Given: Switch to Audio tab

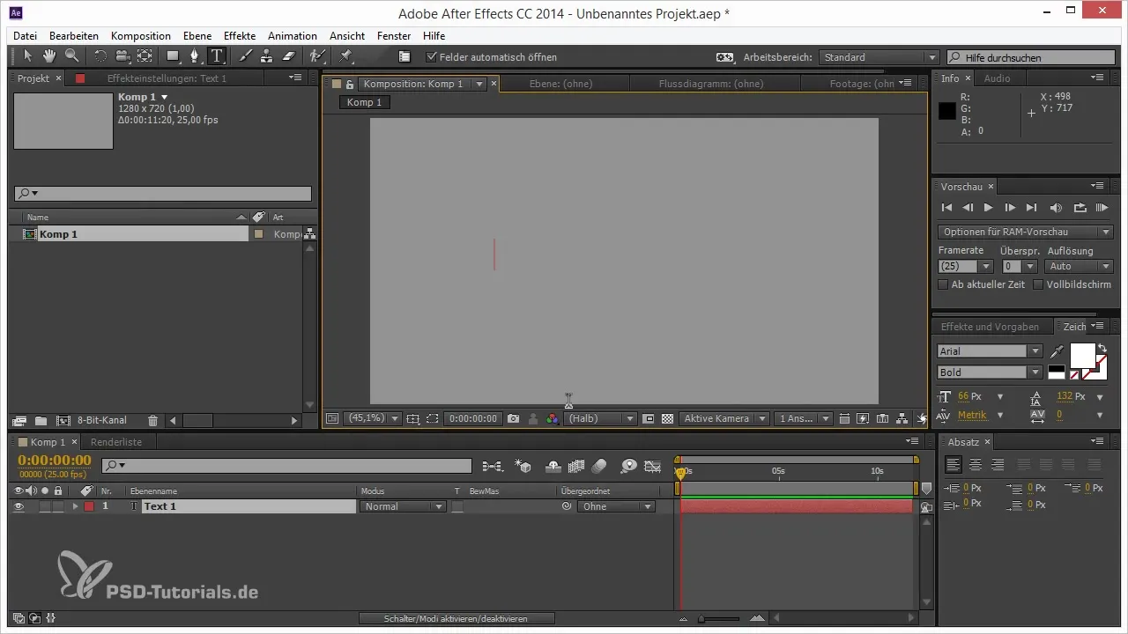Looking at the screenshot, I should tap(998, 78).
